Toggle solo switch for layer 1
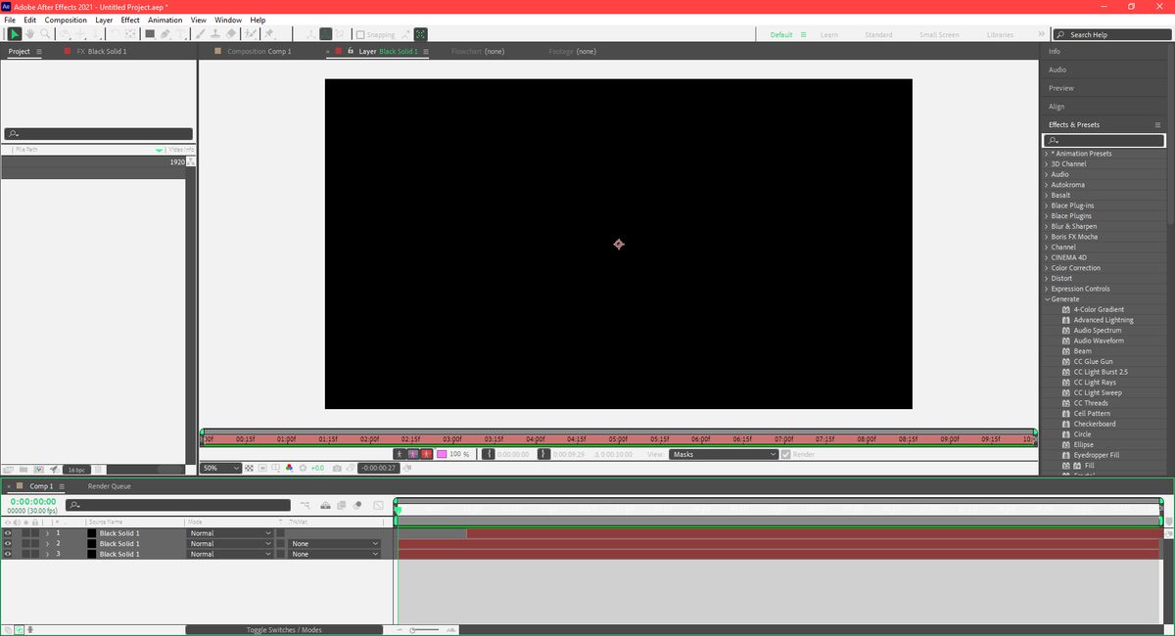 26,533
